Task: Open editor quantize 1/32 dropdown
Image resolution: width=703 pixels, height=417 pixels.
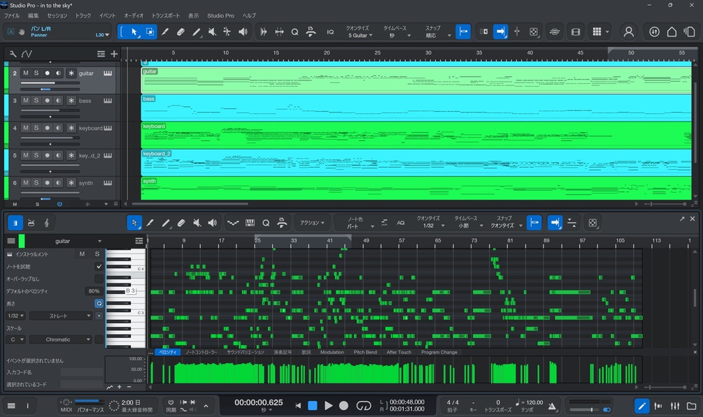Action: [433, 226]
